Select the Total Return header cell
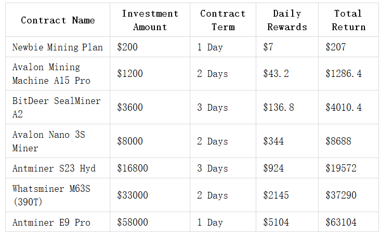 [348, 20]
